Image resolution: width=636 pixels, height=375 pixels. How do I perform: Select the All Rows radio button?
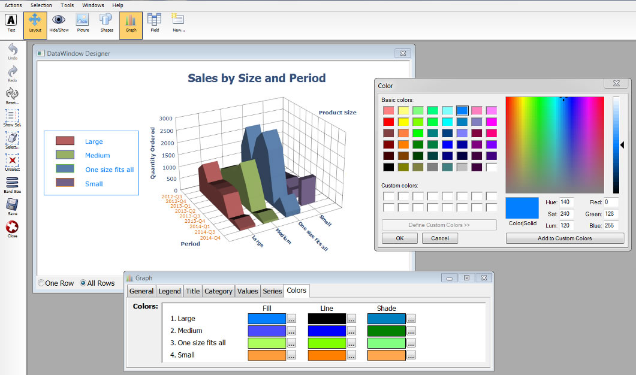tap(83, 283)
